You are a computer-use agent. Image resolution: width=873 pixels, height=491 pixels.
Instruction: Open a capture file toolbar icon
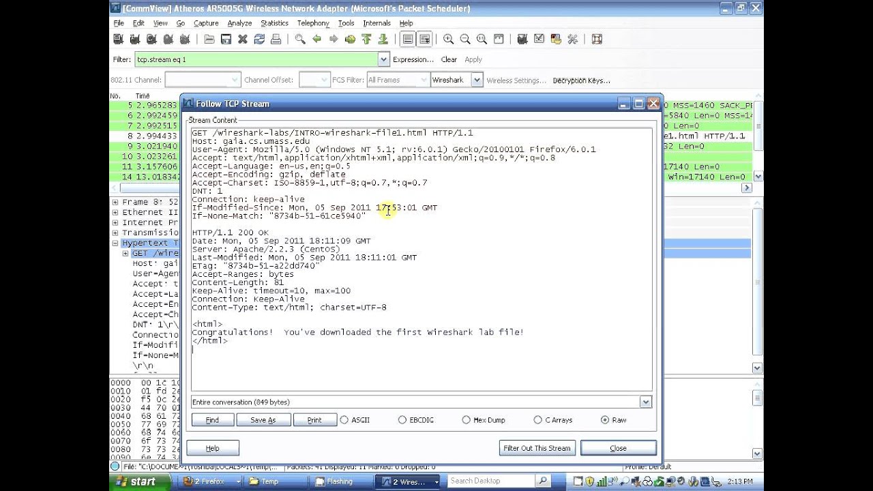pos(209,40)
